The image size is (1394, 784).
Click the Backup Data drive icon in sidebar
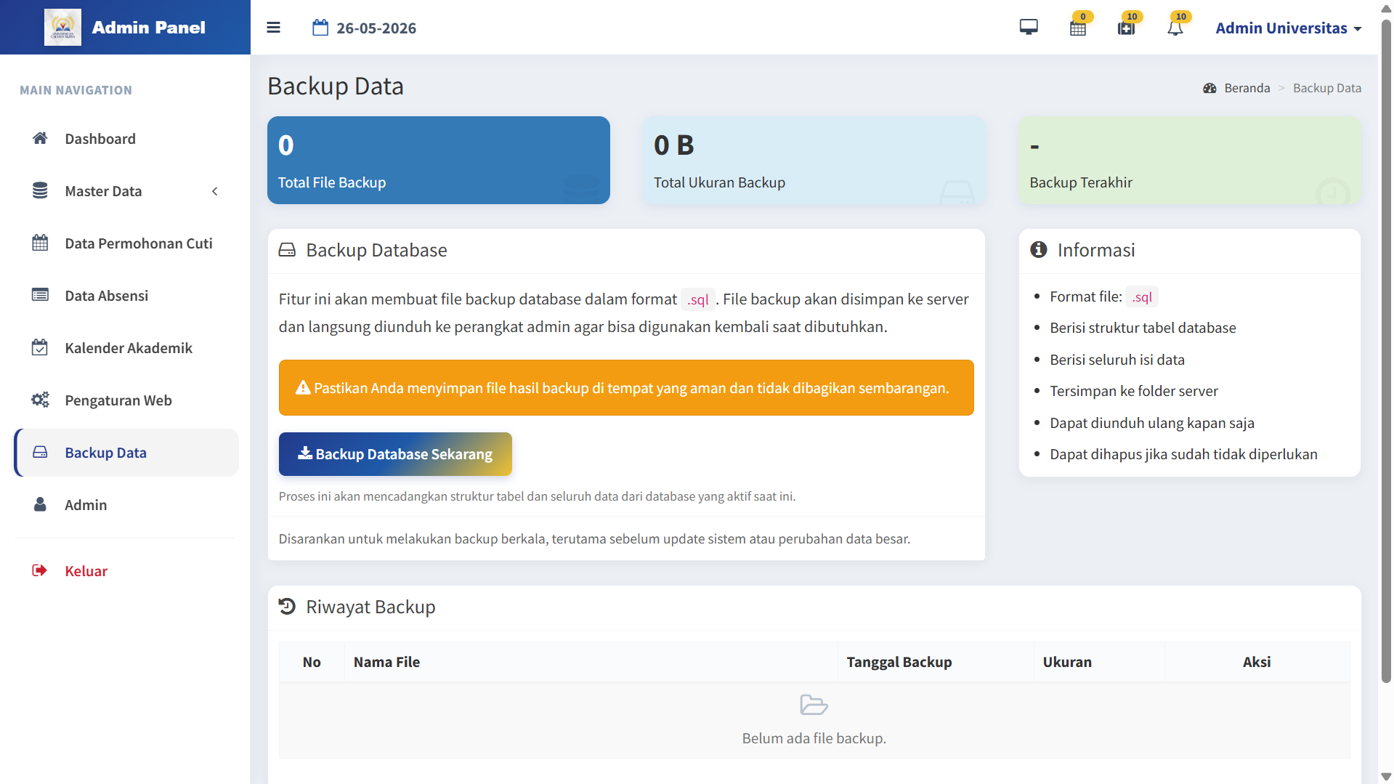point(40,452)
